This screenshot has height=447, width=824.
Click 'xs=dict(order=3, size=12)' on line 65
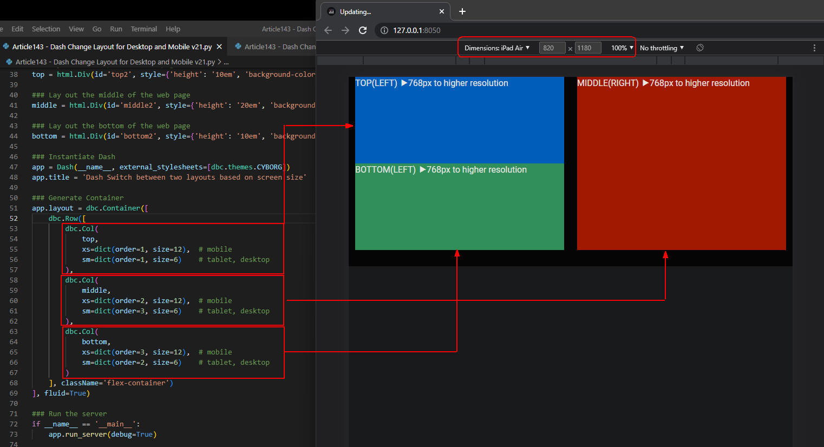click(x=134, y=352)
